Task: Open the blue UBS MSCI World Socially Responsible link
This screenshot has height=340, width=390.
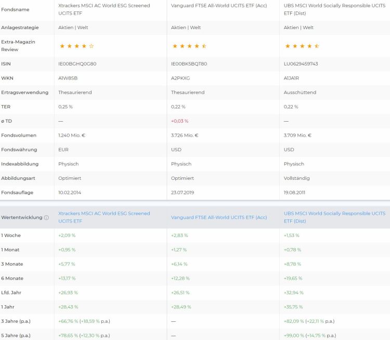Action: pyautogui.click(x=334, y=217)
